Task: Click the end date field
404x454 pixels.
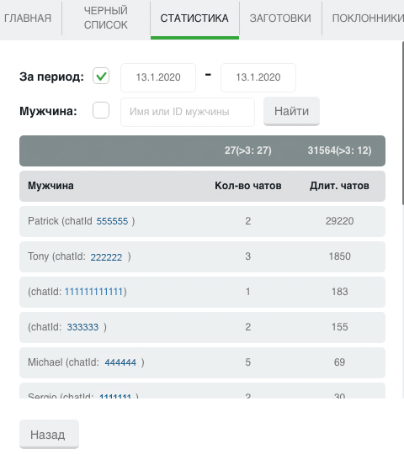Action: click(x=258, y=77)
